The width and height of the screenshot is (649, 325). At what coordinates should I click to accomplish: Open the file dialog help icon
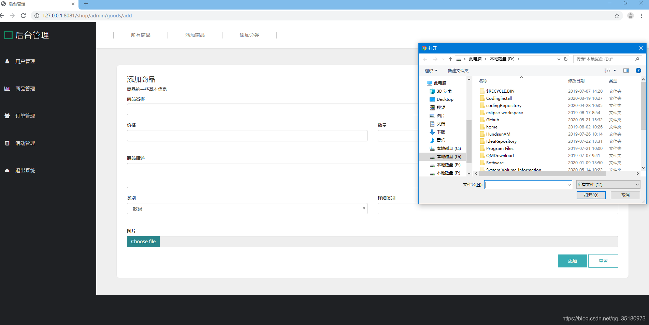[638, 71]
